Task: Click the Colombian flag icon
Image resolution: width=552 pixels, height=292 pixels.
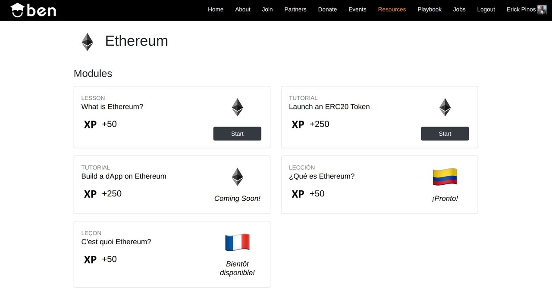Action: pos(445,177)
